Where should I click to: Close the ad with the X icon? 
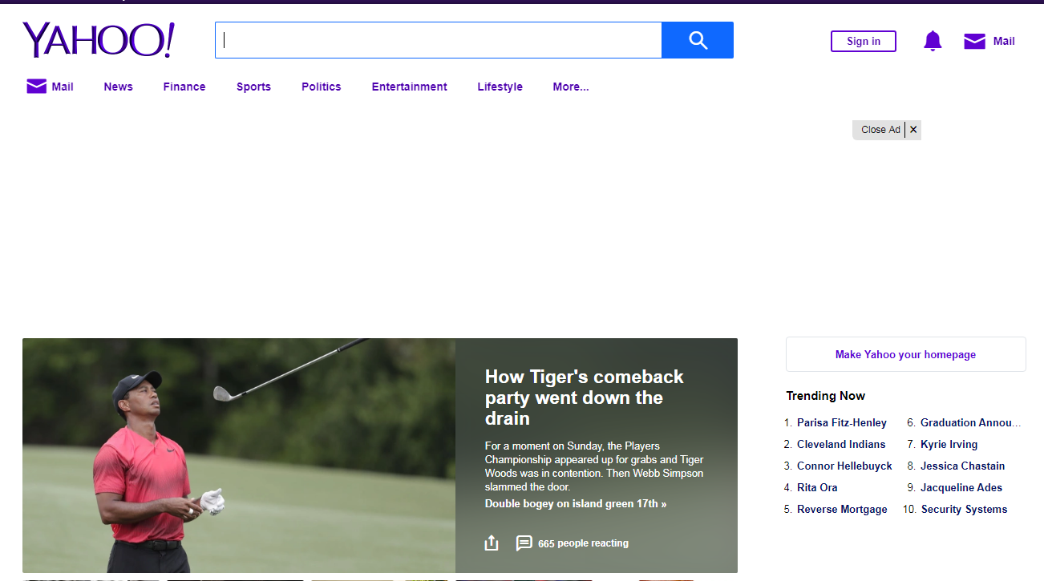913,130
